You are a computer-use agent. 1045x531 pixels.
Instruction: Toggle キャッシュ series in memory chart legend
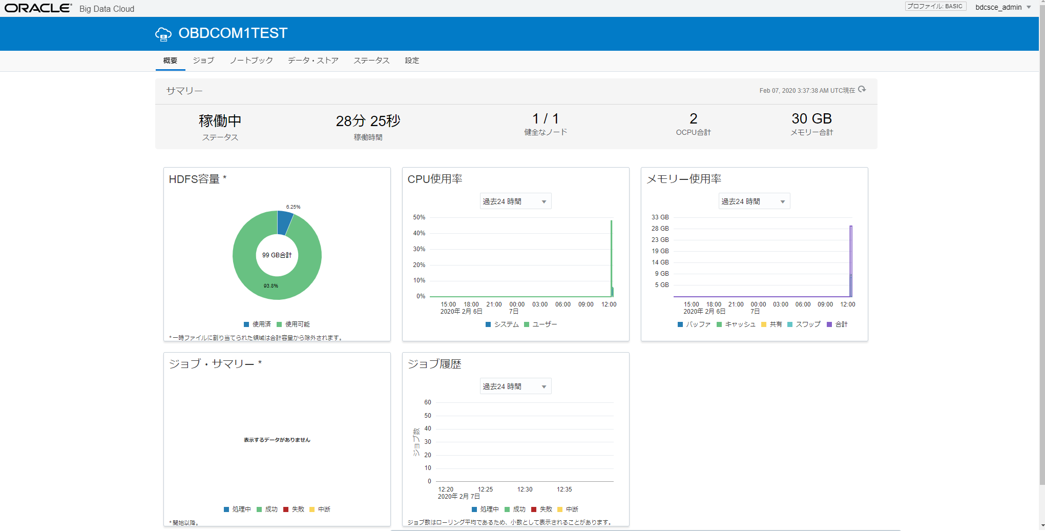[736, 324]
